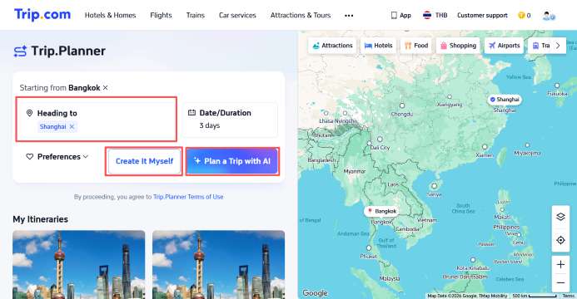Open the Trains menu item

195,16
